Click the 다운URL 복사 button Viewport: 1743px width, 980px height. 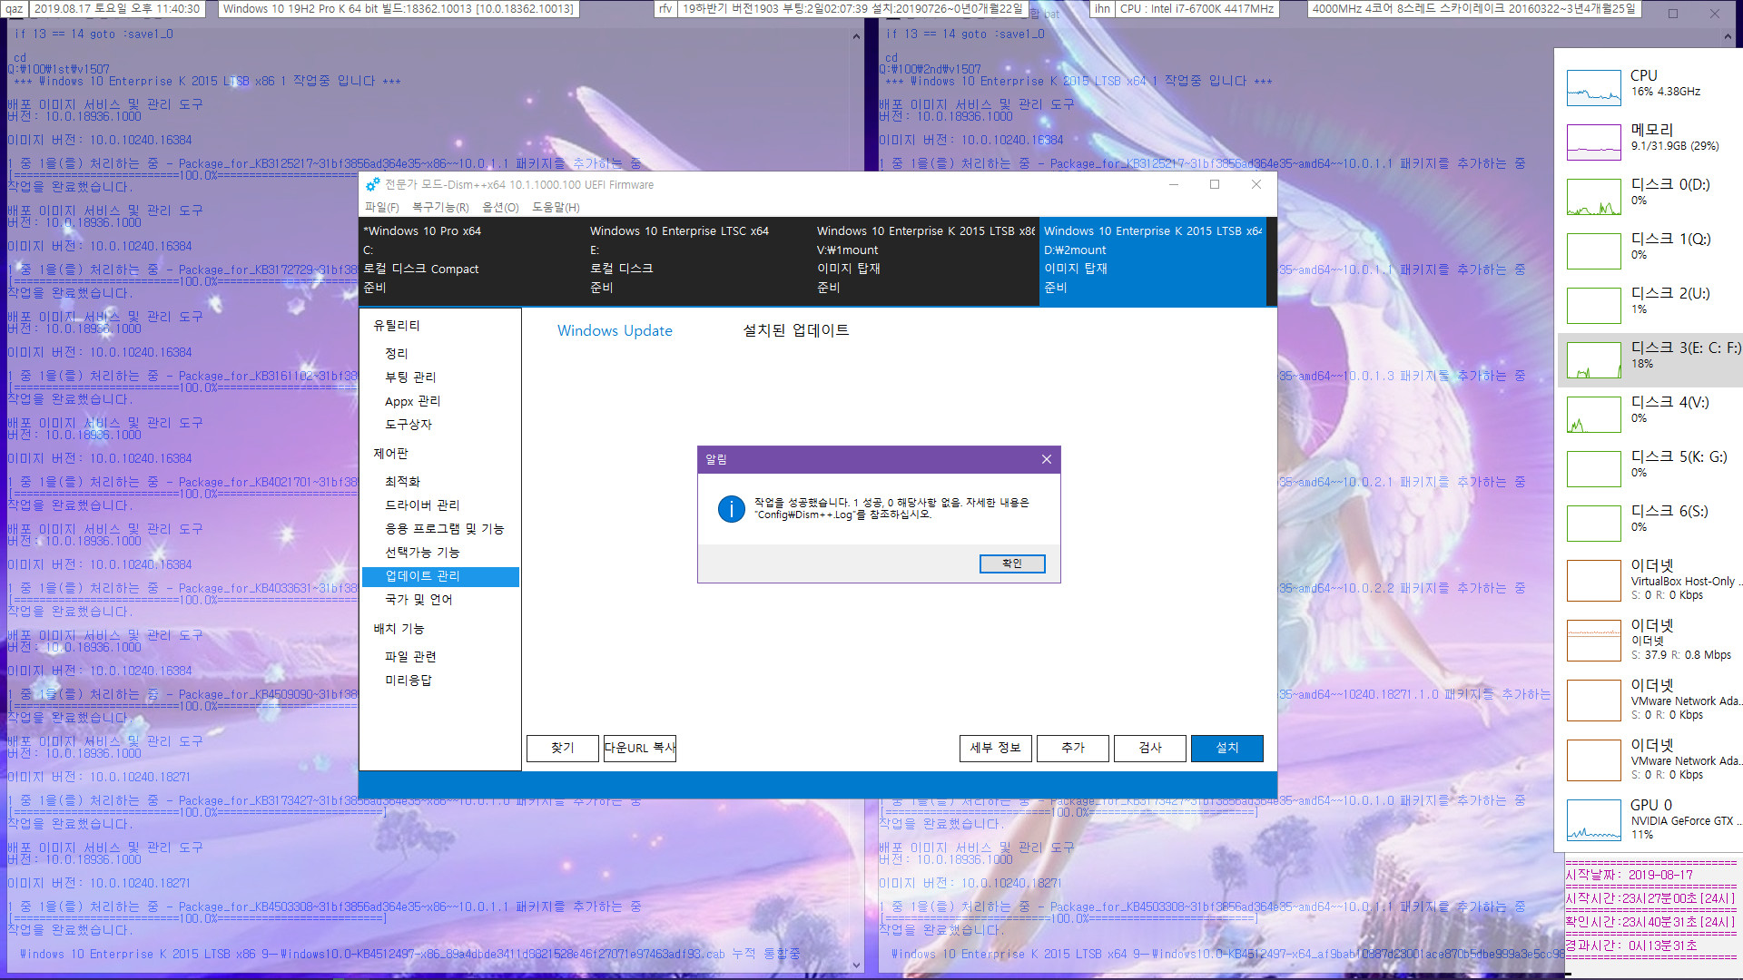(640, 748)
